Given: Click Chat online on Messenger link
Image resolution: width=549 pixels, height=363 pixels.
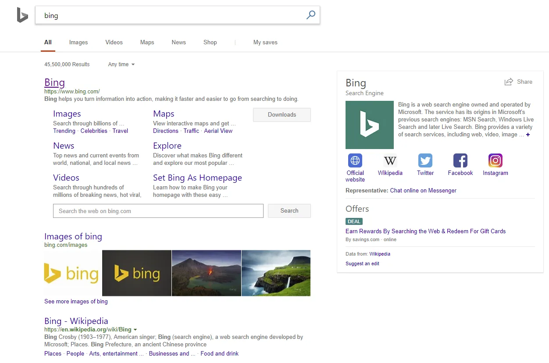Looking at the screenshot, I should pos(423,191).
